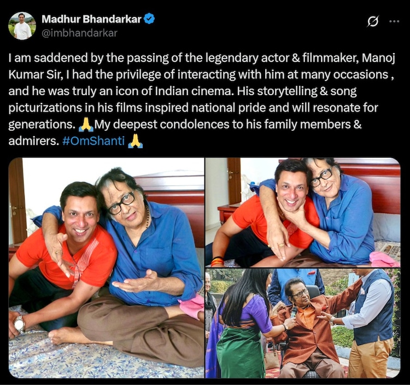The image size is (410, 385).
Task: Click the 'My deepest condolences' sentence
Action: (x=162, y=124)
